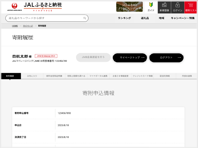Go to HOME breadcrumb link
The height and width of the screenshot is (148, 198).
tap(15, 26)
